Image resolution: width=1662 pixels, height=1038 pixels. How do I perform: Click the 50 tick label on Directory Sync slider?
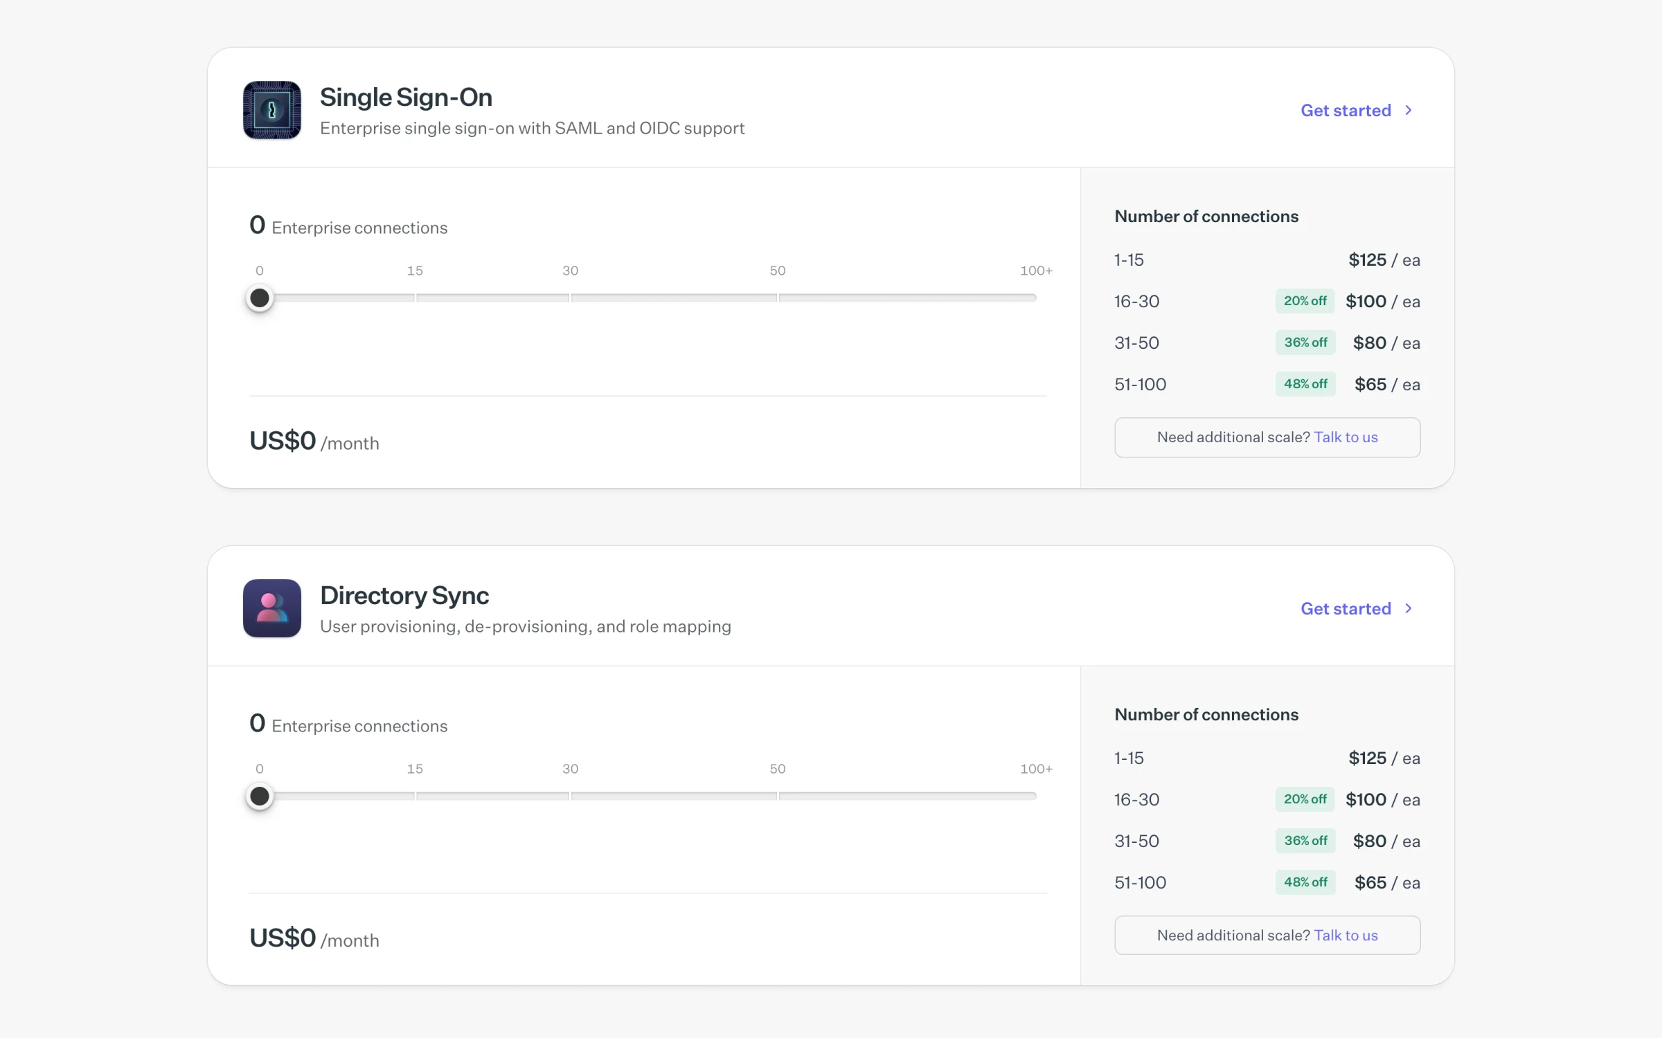coord(778,769)
